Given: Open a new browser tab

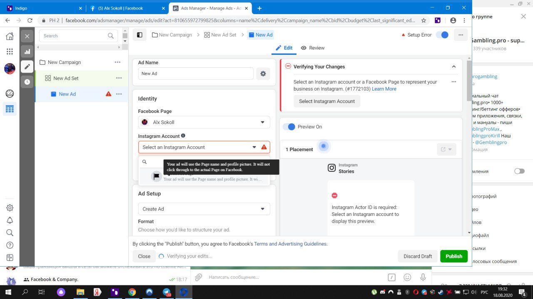Looking at the screenshot, I should pos(259,8).
